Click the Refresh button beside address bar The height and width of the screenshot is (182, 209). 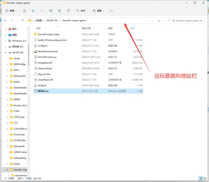click(x=159, y=21)
